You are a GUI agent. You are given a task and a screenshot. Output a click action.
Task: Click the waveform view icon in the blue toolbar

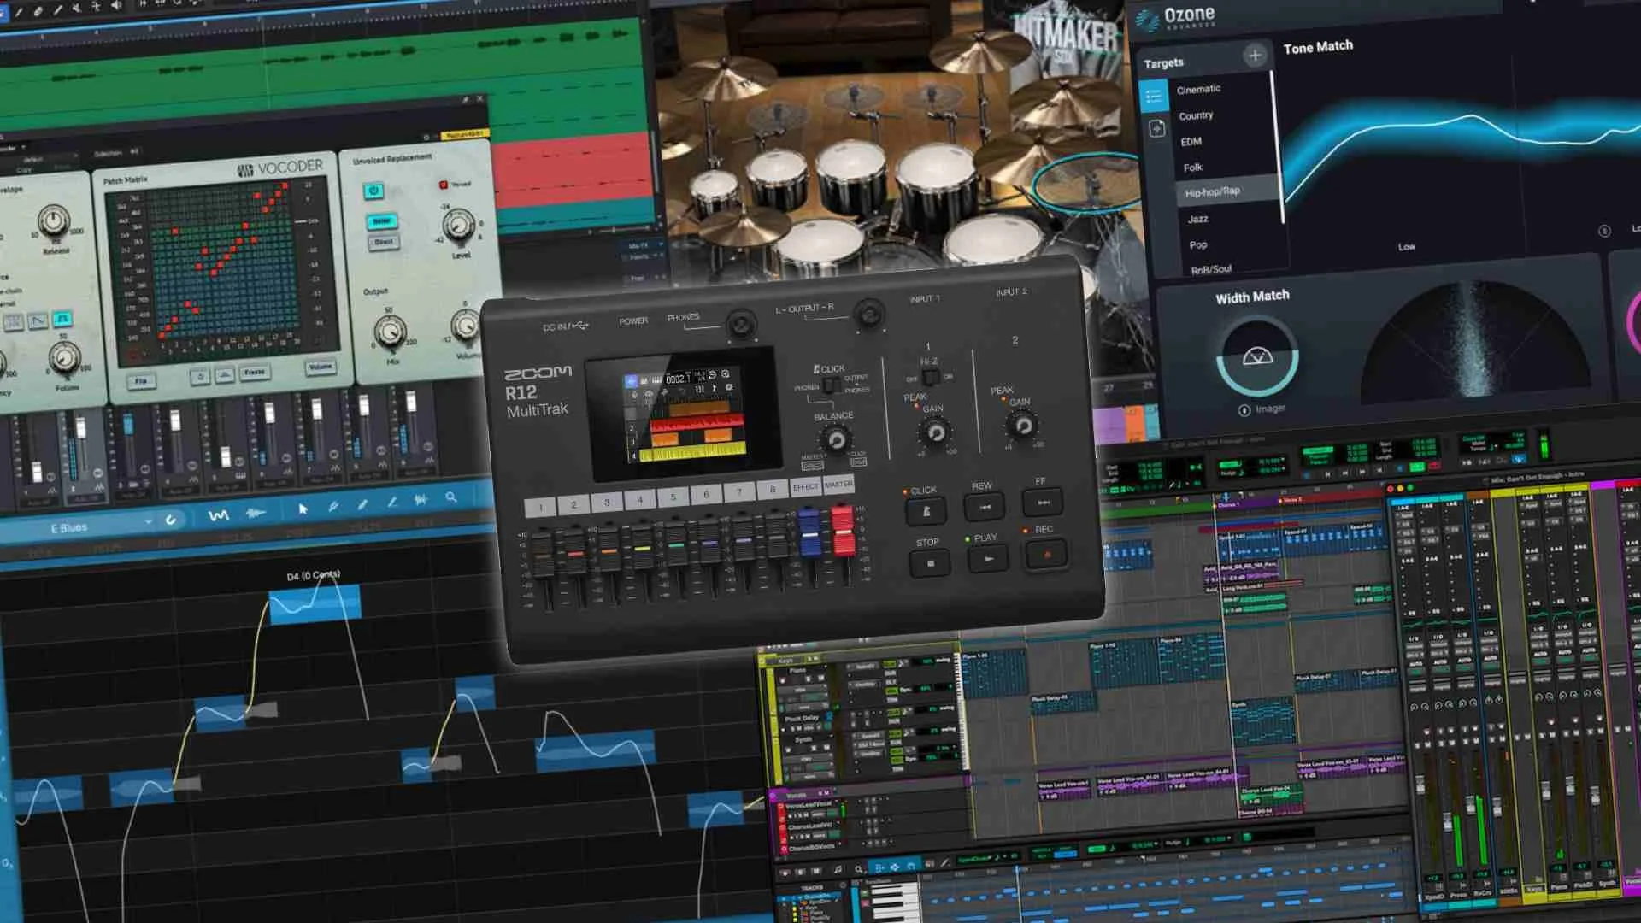click(256, 513)
